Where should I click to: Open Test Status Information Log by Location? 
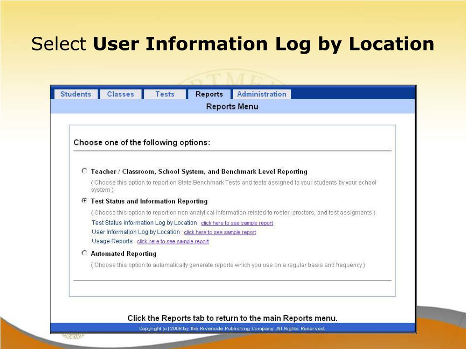[144, 223]
